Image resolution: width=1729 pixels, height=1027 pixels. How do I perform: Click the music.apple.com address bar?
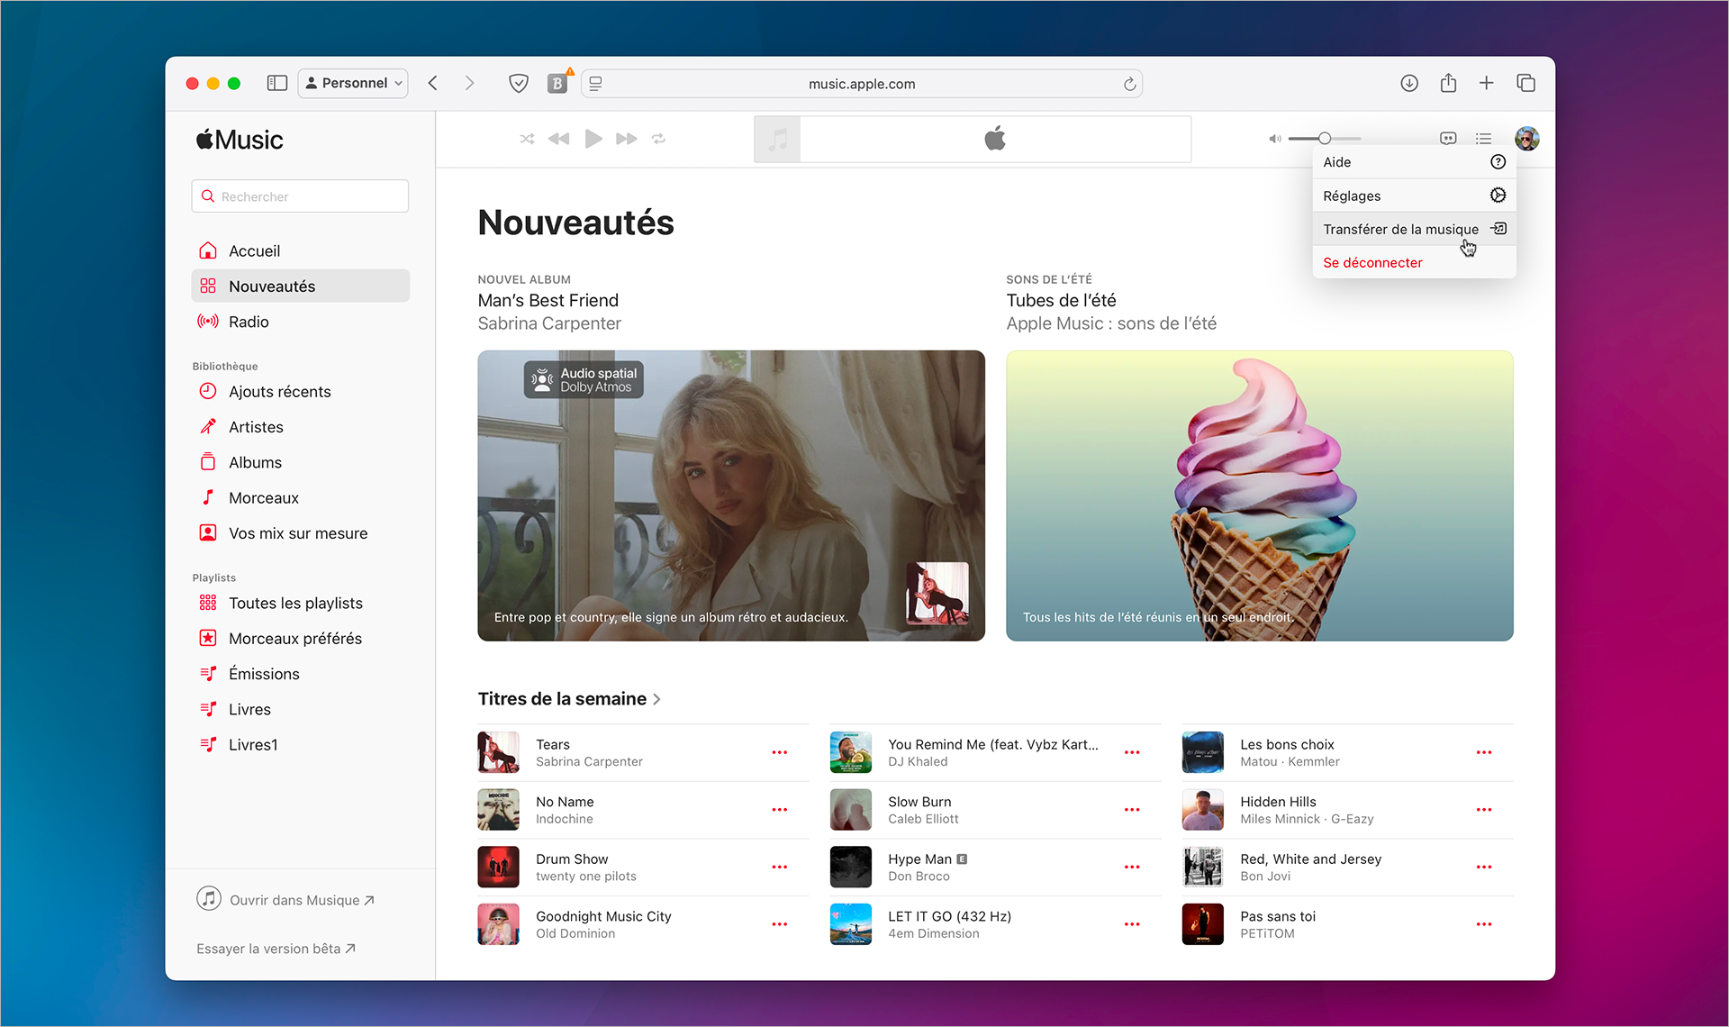click(862, 84)
